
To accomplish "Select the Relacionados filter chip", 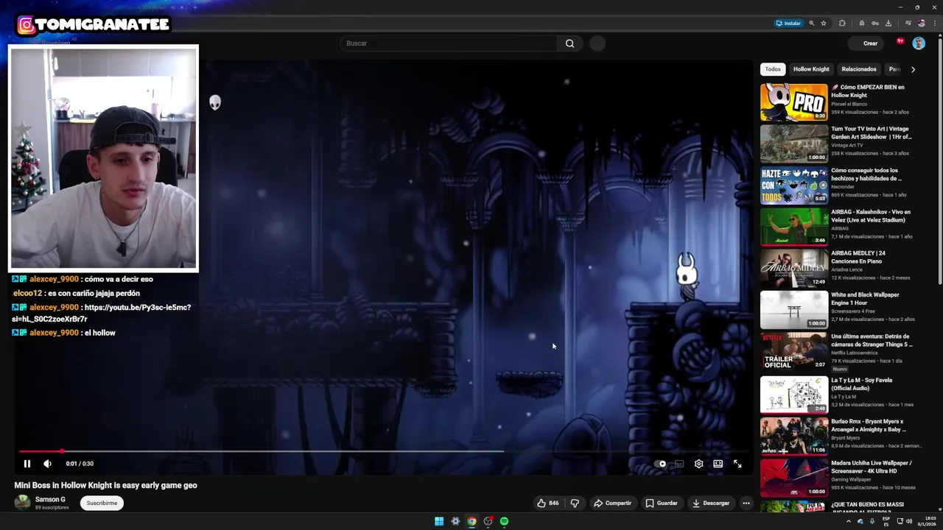I will click(859, 69).
